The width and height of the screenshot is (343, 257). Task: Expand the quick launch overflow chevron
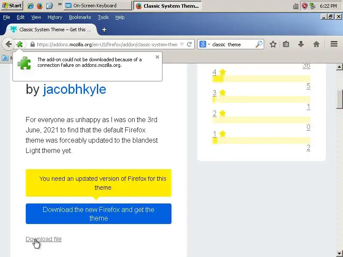[60, 4]
